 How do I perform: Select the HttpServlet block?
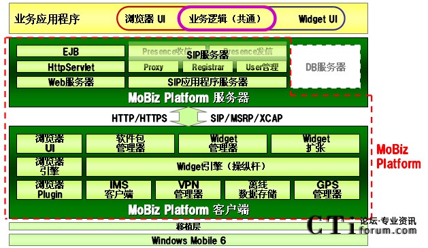[x=71, y=67]
